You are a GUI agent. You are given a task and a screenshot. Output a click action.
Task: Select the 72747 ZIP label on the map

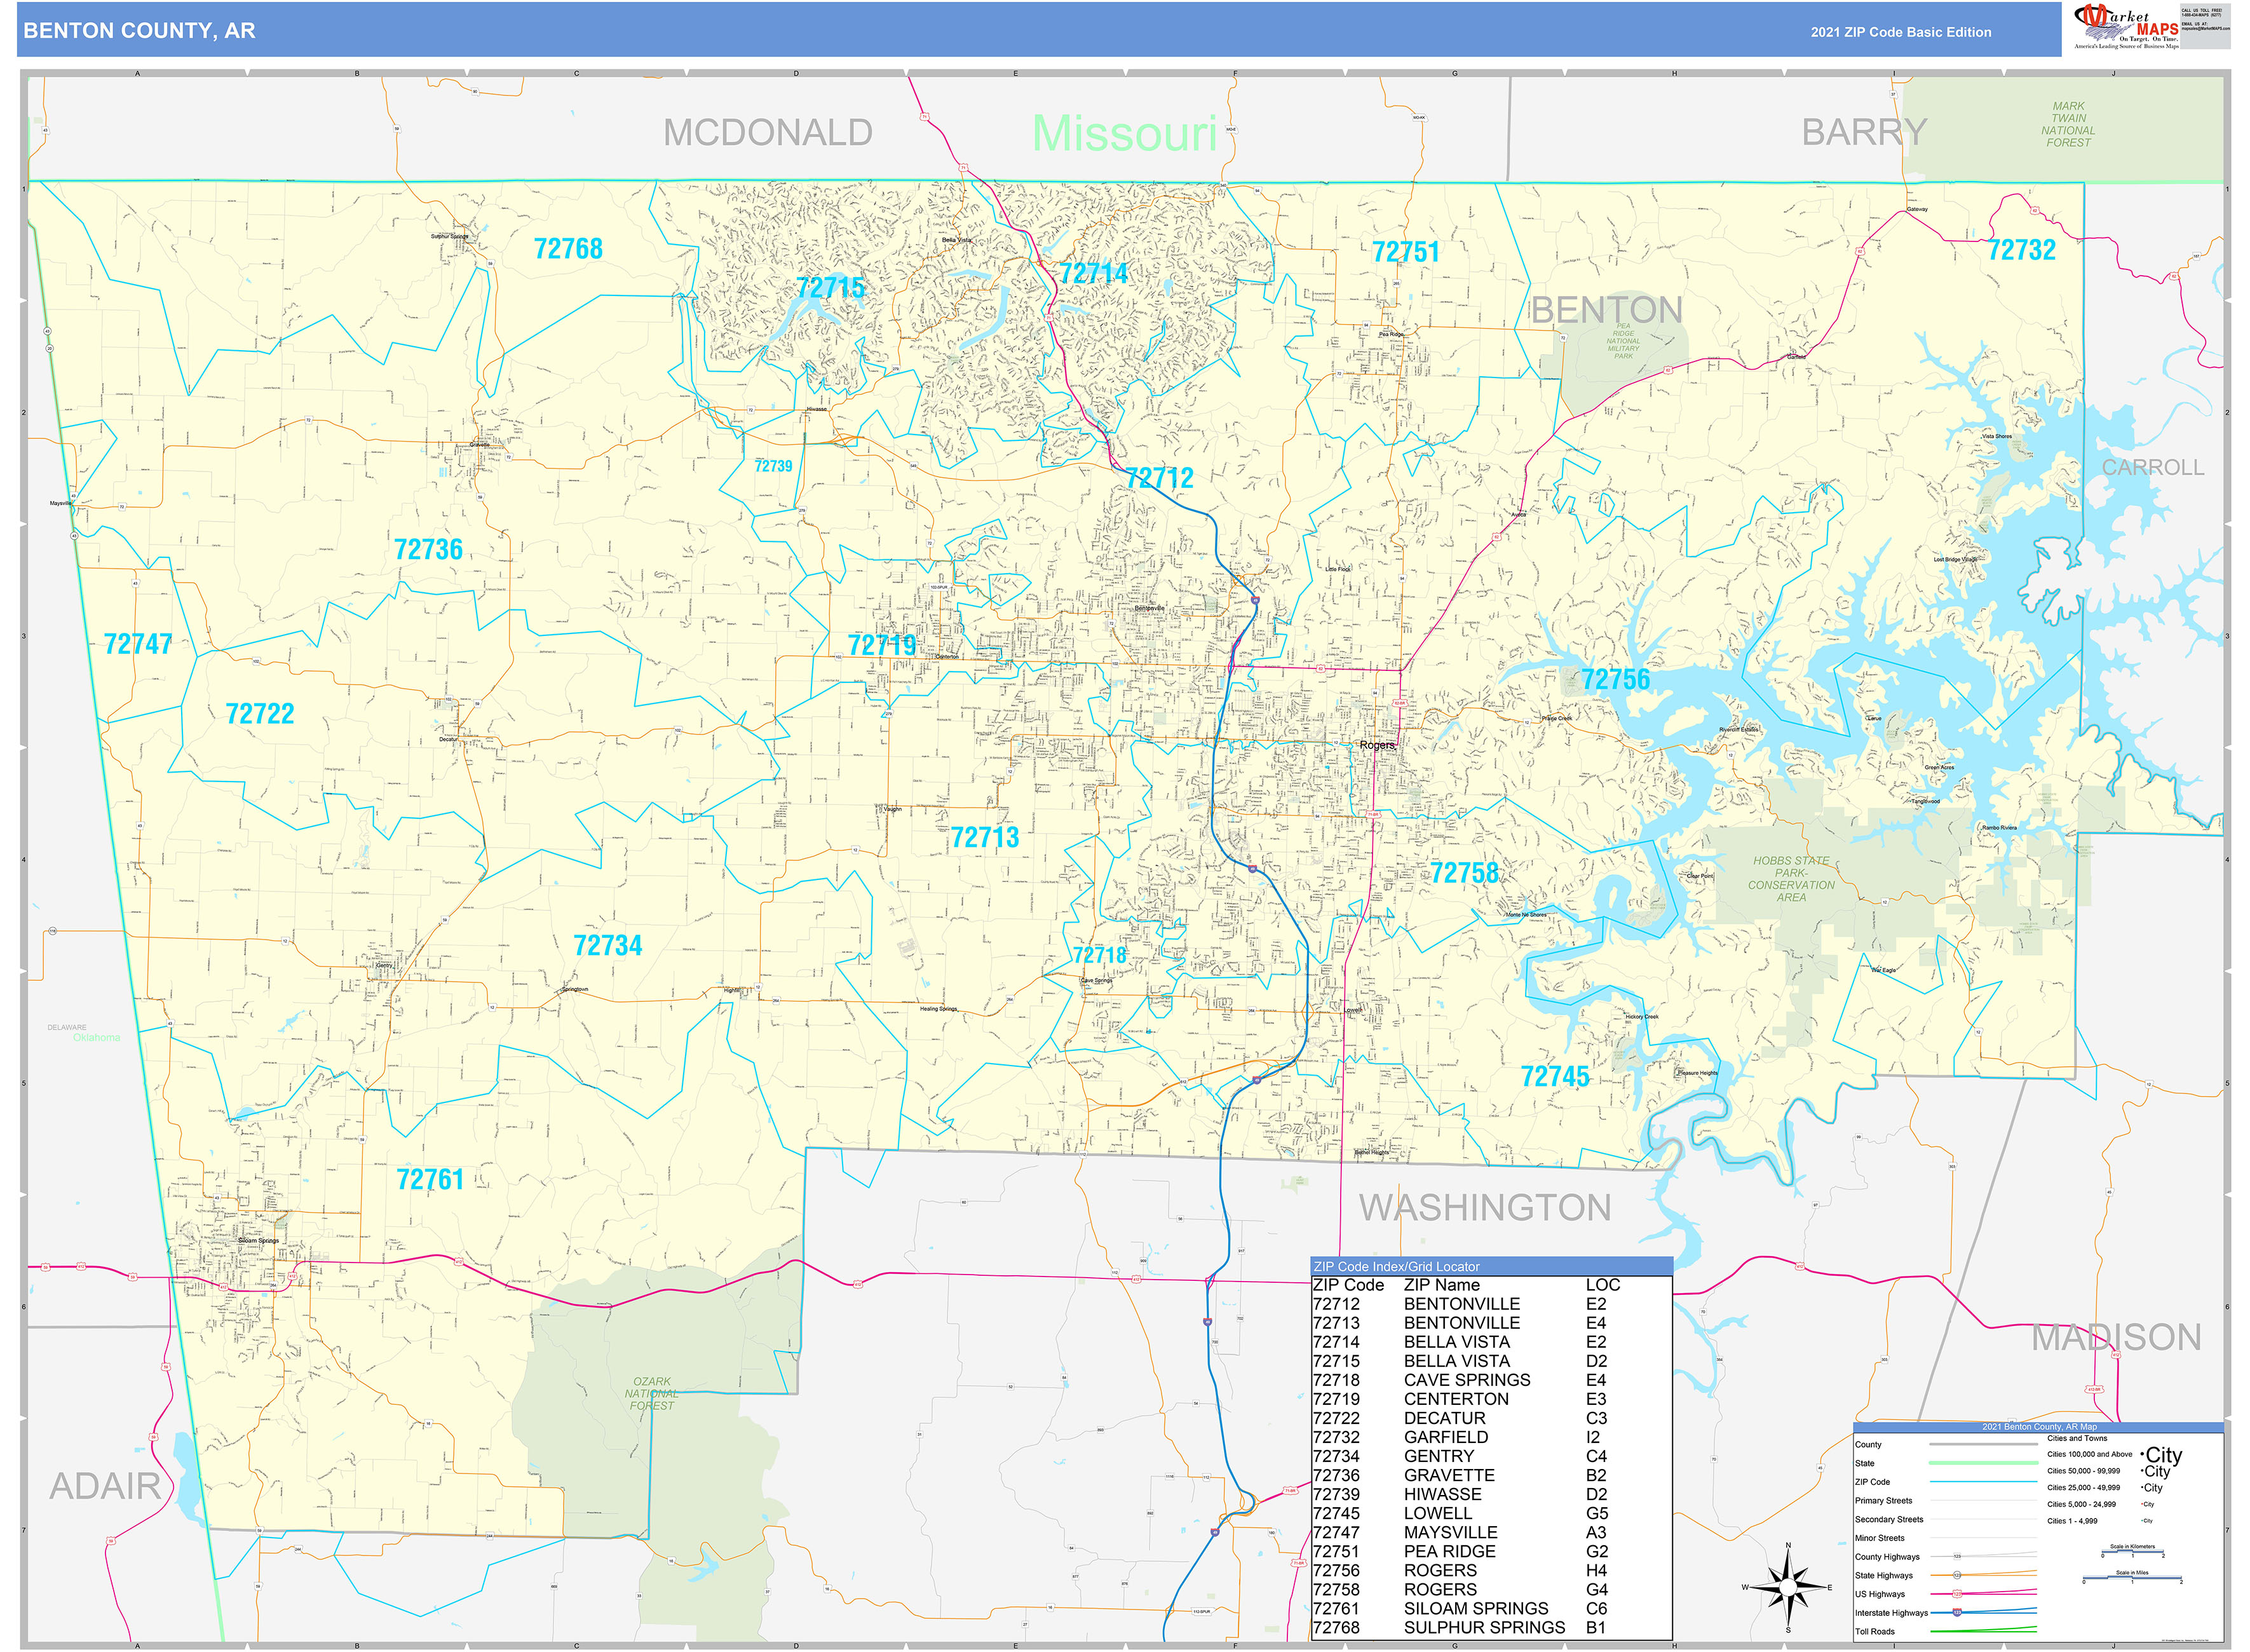tap(138, 644)
